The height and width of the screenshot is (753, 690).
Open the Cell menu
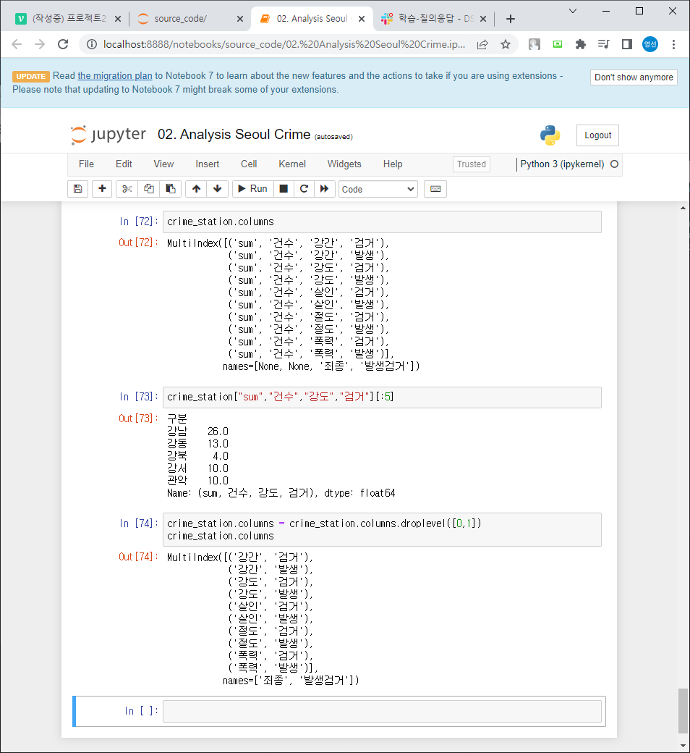click(249, 164)
